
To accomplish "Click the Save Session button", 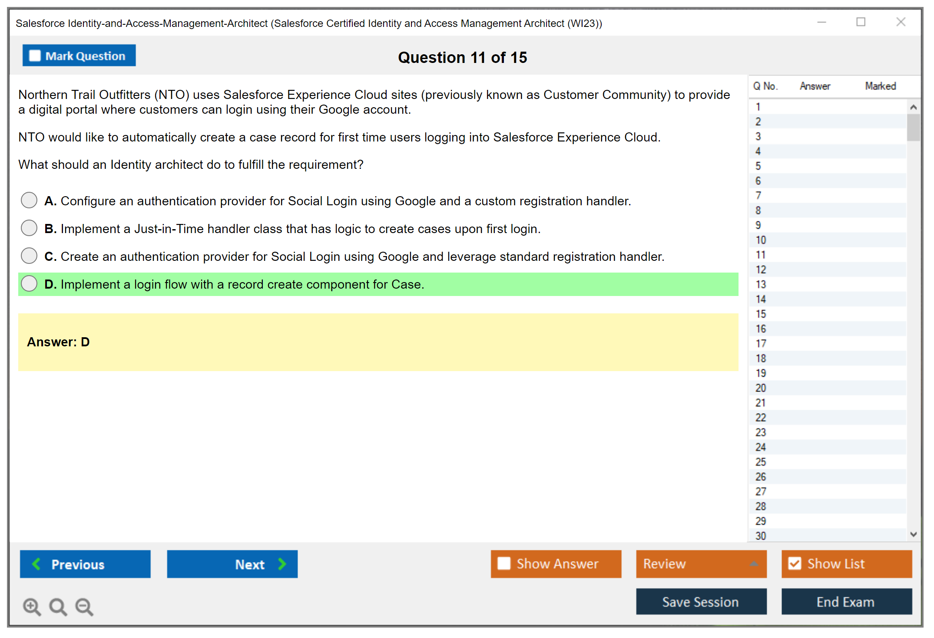I will coord(701,602).
